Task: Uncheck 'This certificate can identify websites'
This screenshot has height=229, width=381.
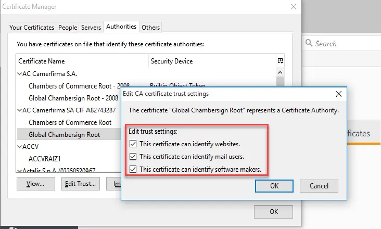Action: (x=133, y=144)
